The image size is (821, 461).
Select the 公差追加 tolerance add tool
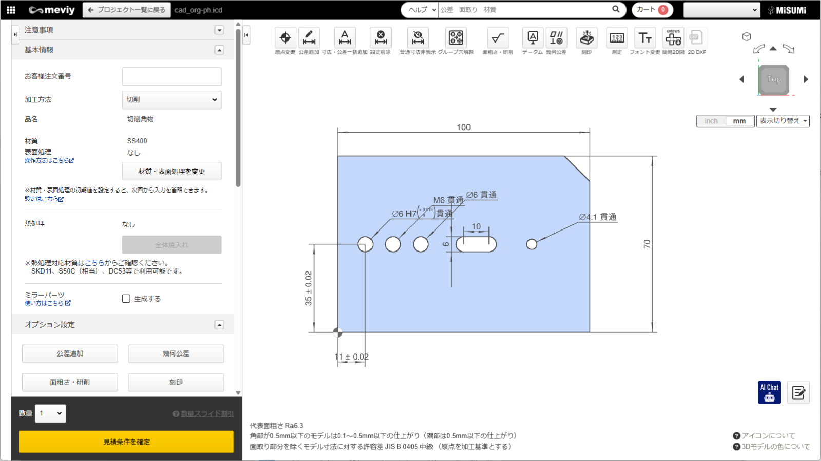click(x=309, y=38)
